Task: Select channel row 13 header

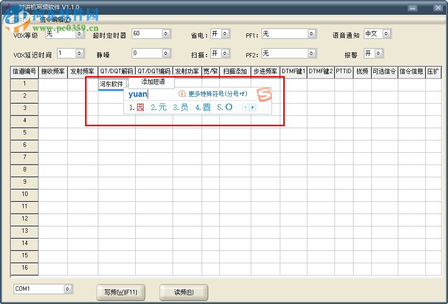Action: [x=24, y=231]
